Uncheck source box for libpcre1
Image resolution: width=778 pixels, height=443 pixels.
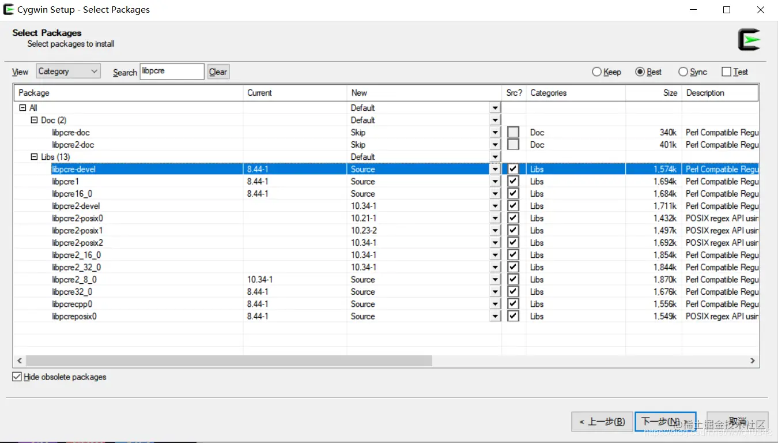(513, 182)
